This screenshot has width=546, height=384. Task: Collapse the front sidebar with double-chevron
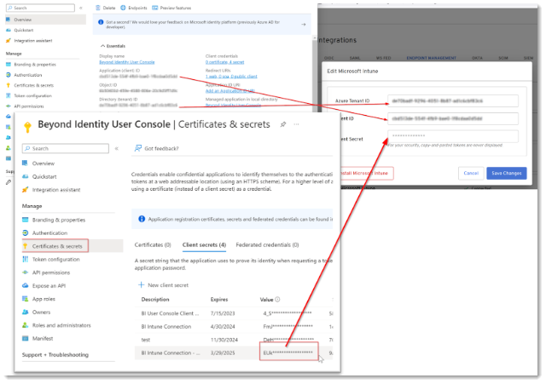click(x=116, y=148)
